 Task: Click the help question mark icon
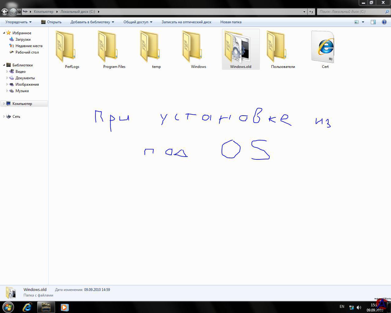pos(384,22)
